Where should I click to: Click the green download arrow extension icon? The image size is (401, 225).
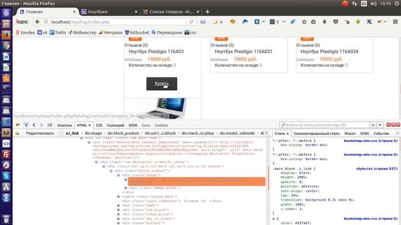click(x=358, y=22)
